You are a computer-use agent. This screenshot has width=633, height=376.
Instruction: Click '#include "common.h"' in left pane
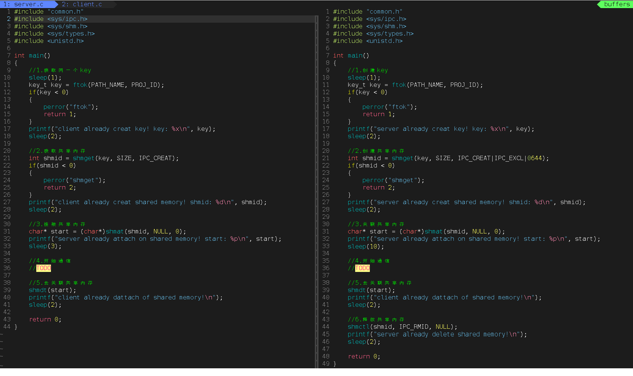(x=49, y=11)
